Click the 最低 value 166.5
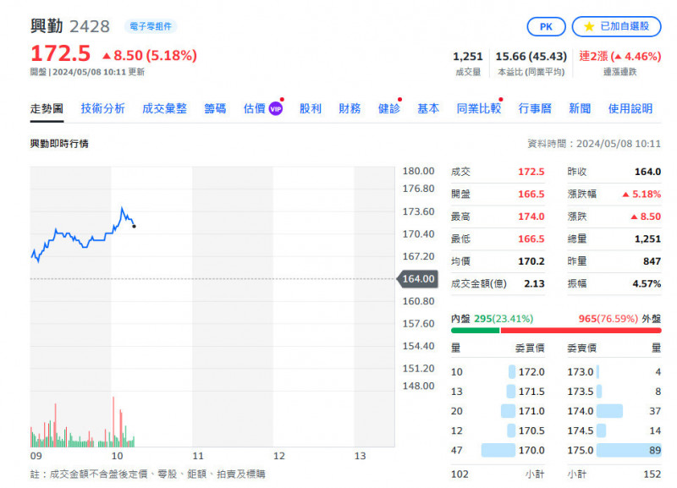Viewport: 677px width, 488px height. tap(531, 239)
